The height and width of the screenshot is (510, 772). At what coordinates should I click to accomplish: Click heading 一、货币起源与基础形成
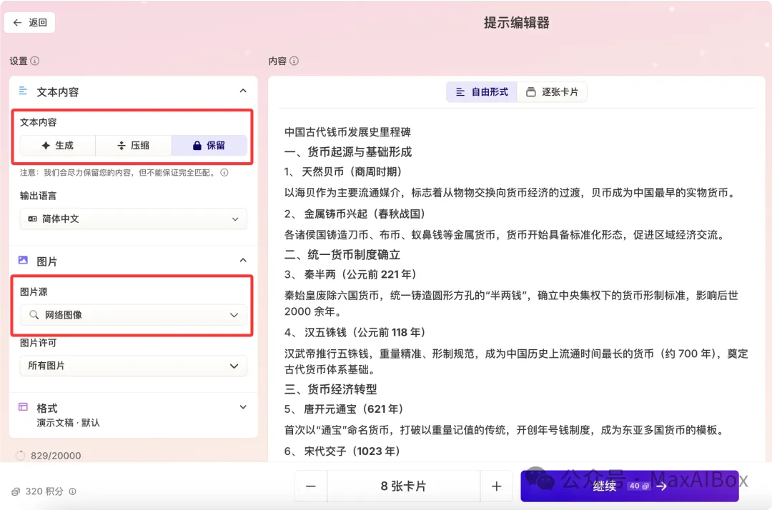click(348, 152)
